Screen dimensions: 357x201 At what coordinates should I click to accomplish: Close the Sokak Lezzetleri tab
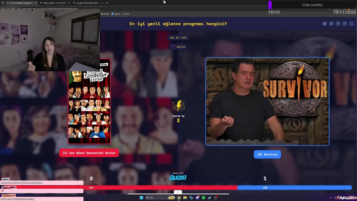click(x=69, y=3)
